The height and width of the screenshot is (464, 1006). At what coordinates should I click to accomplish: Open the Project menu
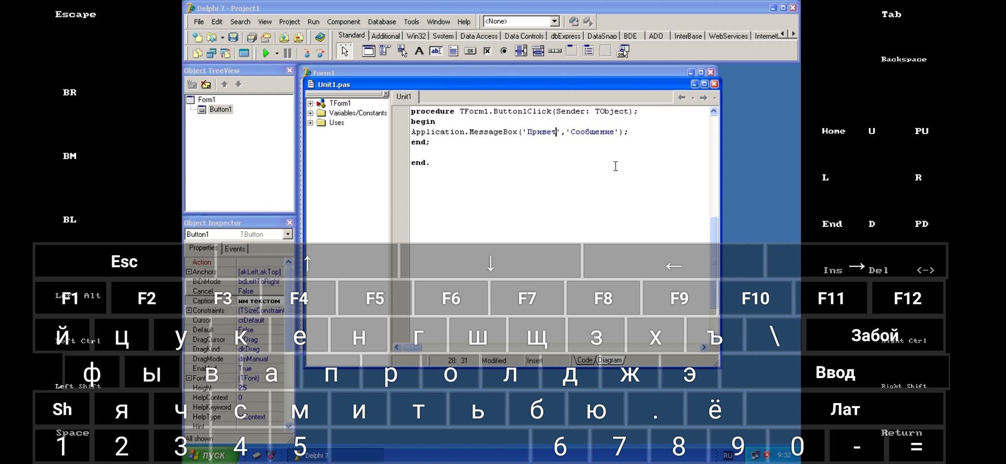289,22
